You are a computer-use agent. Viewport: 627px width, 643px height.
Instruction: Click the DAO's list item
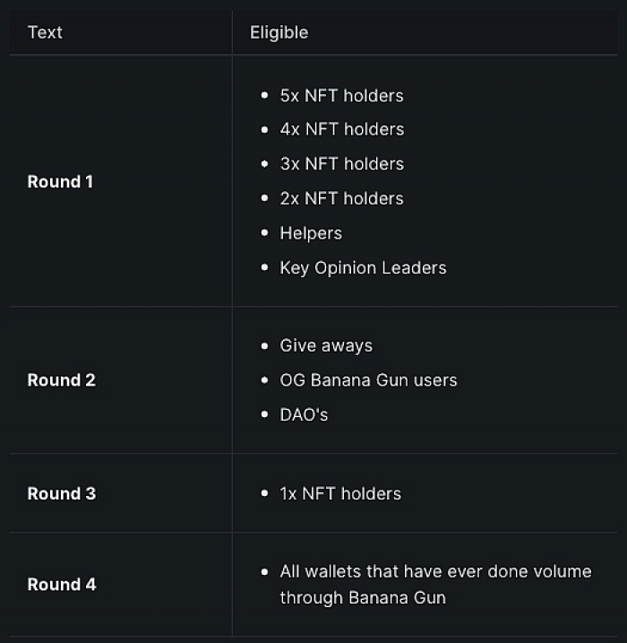pos(304,414)
